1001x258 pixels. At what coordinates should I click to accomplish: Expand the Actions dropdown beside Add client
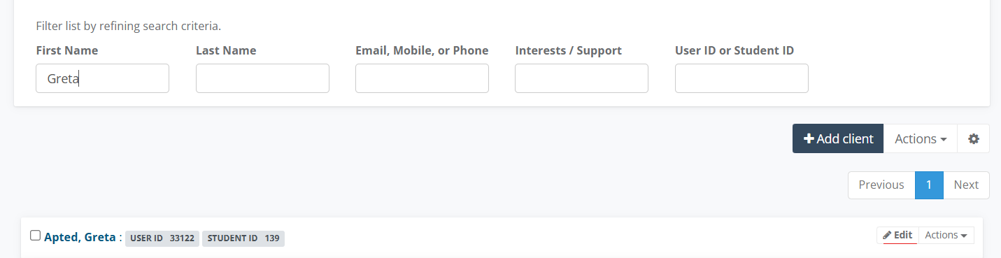(921, 138)
